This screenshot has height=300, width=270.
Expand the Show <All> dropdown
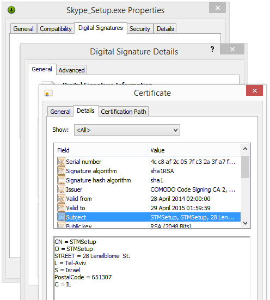[x=127, y=130]
